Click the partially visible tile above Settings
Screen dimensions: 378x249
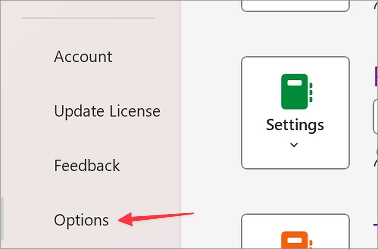click(295, 5)
